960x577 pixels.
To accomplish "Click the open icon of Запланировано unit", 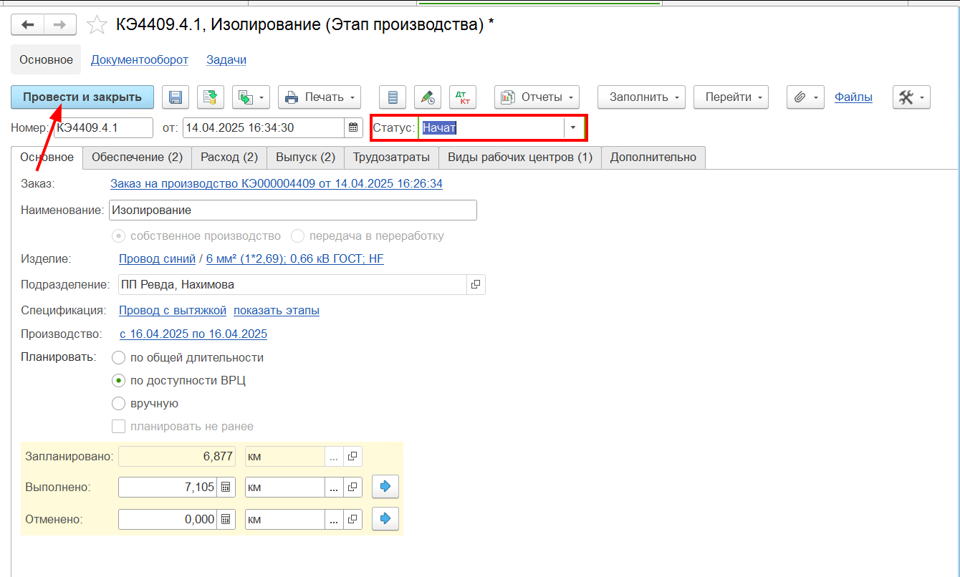I will click(352, 456).
